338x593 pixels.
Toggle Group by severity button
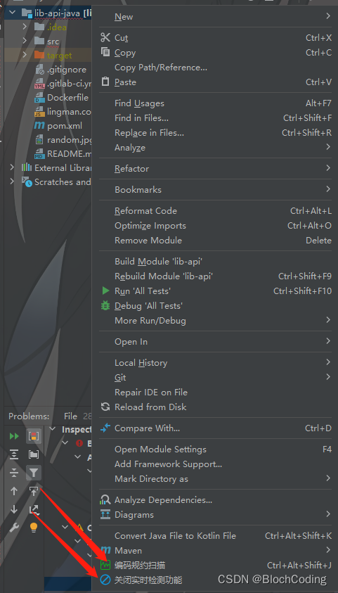(x=34, y=436)
